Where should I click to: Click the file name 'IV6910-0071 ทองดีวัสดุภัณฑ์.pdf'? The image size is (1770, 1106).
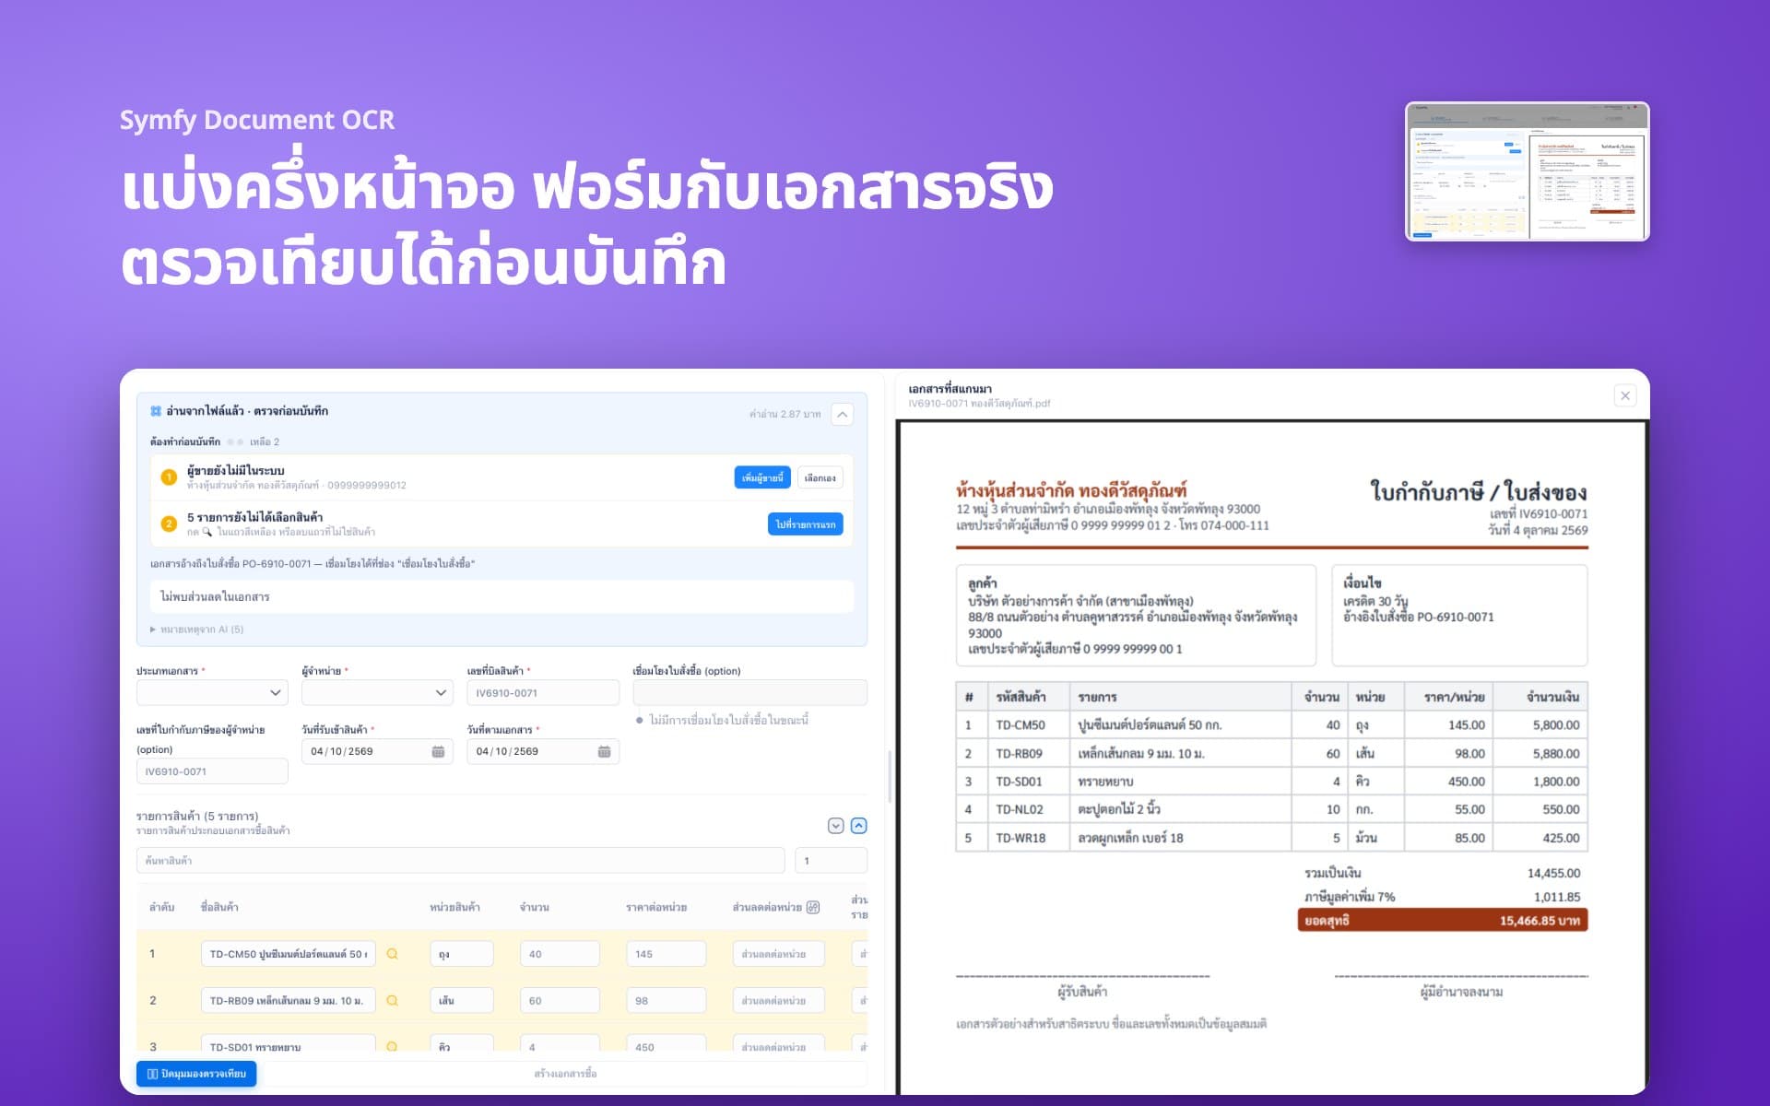(979, 404)
